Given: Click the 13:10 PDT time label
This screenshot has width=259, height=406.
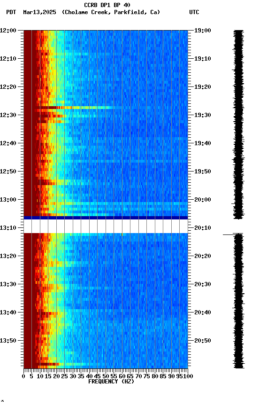Looking at the screenshot, I should (8, 228).
